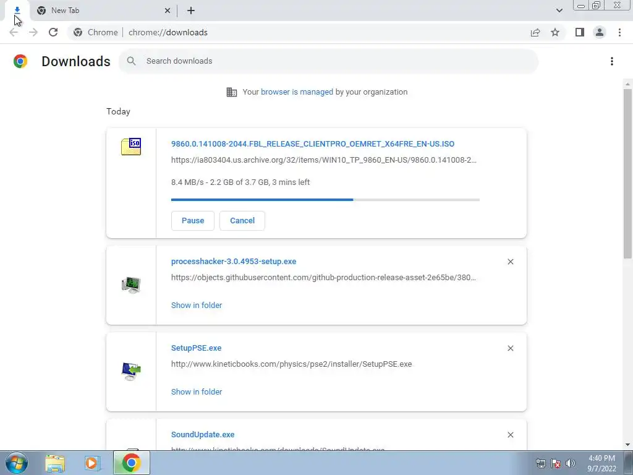Click the share page icon in address bar
This screenshot has height=475, width=633.
click(535, 32)
